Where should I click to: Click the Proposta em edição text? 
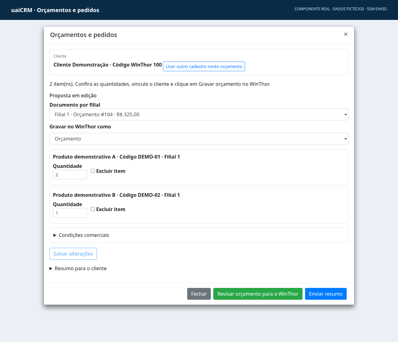[x=73, y=95]
